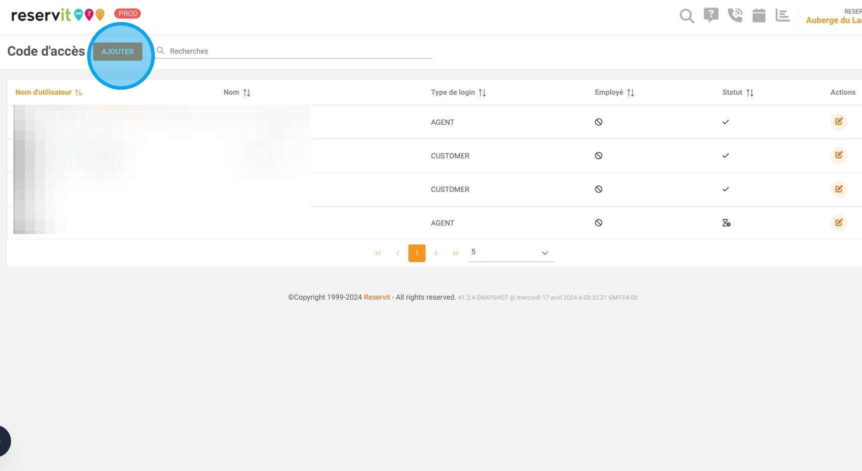
Task: Go to the first page of results
Action: (x=378, y=254)
